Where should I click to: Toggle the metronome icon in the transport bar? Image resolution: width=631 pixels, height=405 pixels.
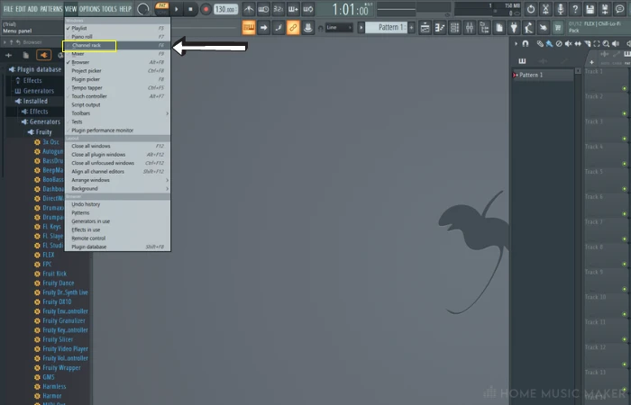[249, 9]
